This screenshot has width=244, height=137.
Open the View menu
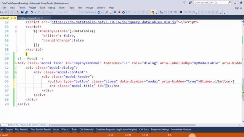(x=12, y=8)
